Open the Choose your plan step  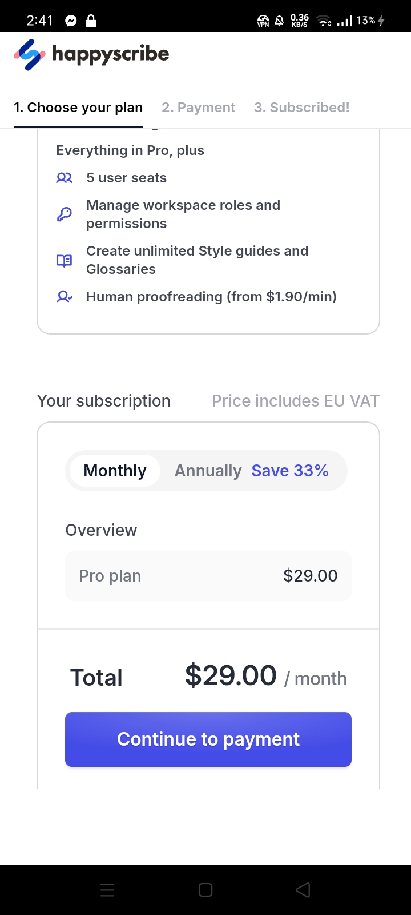pyautogui.click(x=78, y=108)
